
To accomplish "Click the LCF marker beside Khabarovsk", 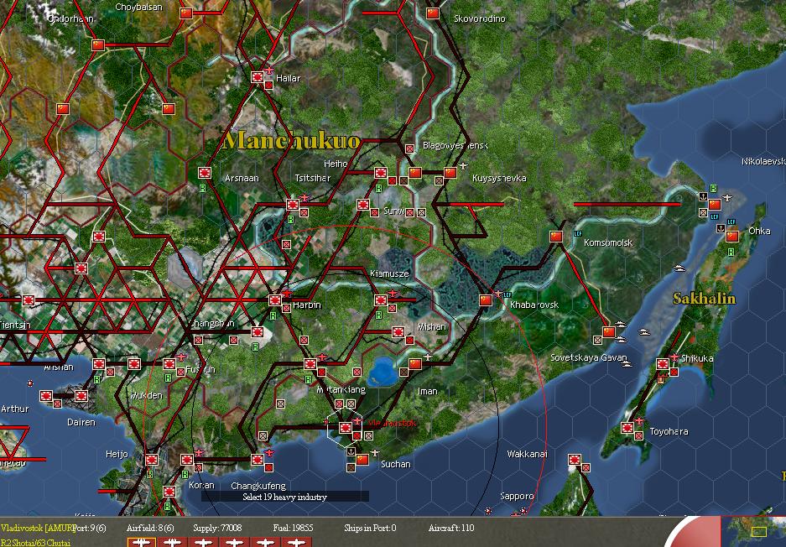I will [x=508, y=294].
